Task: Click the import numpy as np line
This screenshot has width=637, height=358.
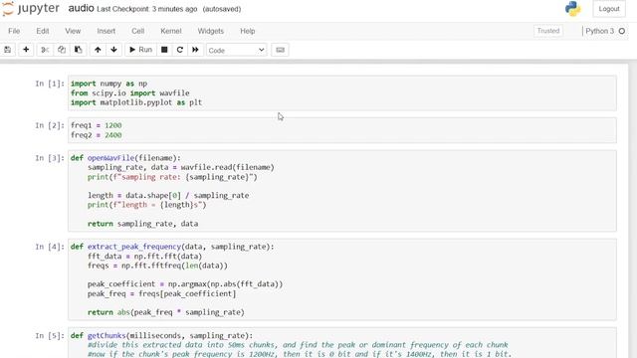Action: pos(108,84)
